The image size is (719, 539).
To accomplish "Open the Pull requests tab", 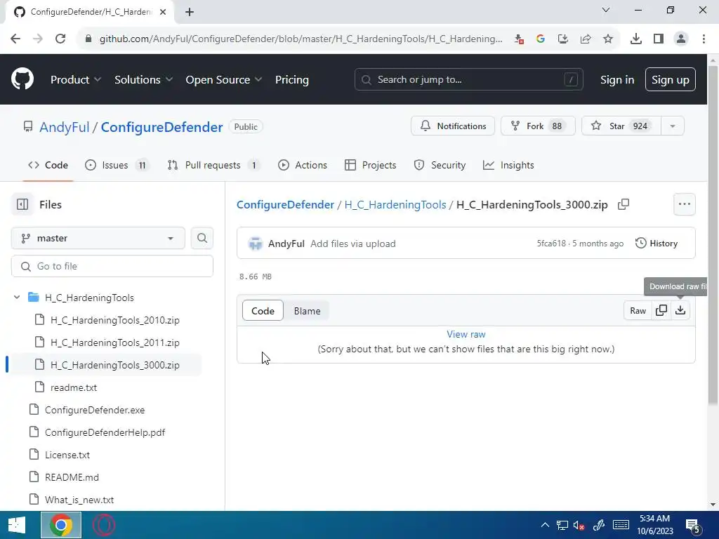I will pyautogui.click(x=213, y=165).
